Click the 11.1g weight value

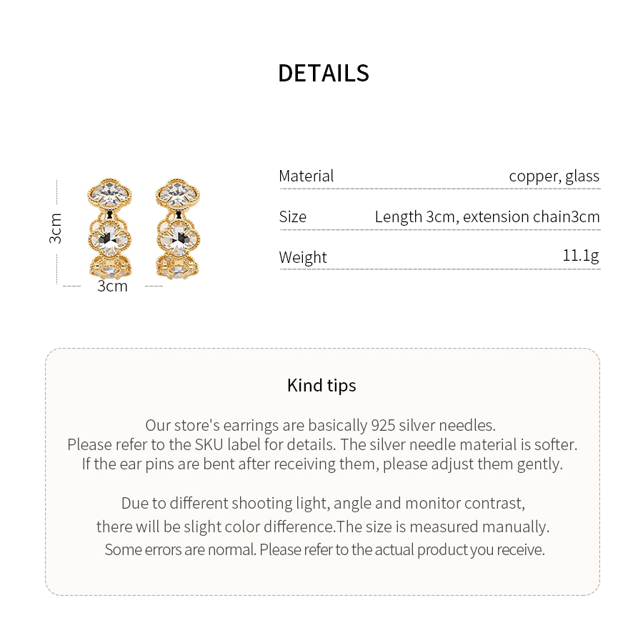tap(581, 256)
